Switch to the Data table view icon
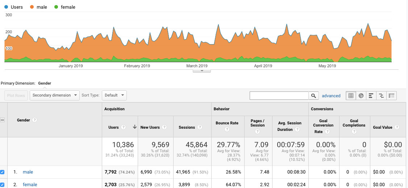Screen dimensions: 408x188 pos(351,95)
